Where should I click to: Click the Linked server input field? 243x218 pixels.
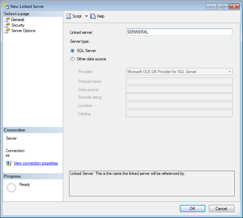click(x=179, y=32)
